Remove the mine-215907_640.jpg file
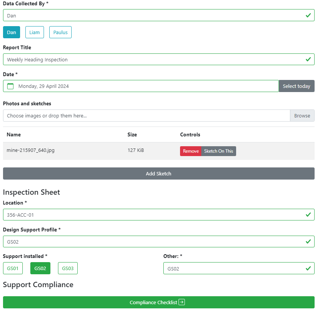 click(191, 151)
